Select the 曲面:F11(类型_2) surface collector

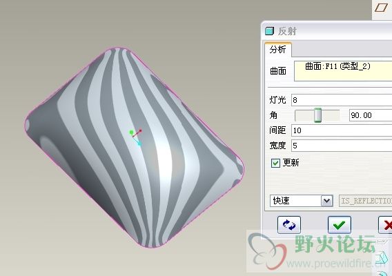tap(343, 71)
